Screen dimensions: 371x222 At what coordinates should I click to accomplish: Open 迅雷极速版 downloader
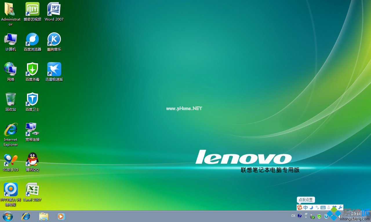point(54,69)
